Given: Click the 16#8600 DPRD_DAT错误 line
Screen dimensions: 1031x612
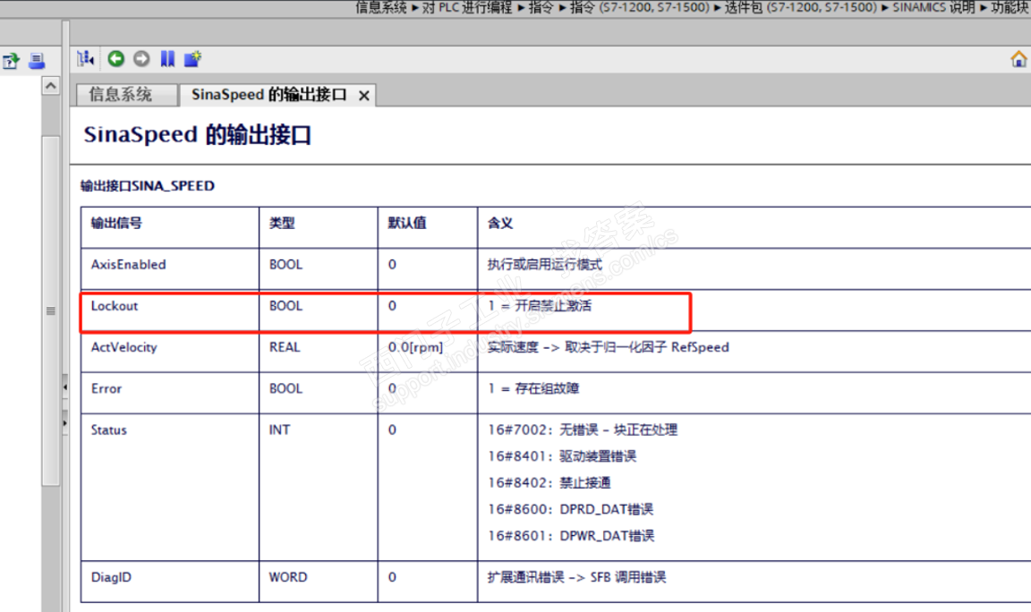Looking at the screenshot, I should [x=571, y=509].
